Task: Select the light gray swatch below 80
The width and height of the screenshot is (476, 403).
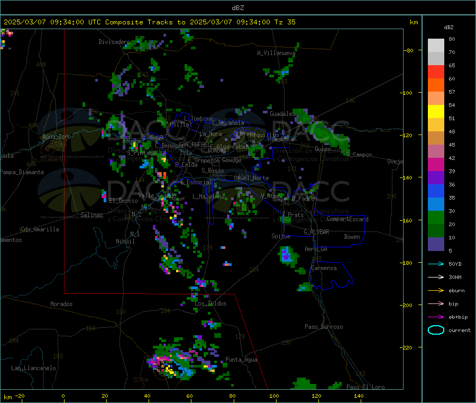Action: coord(436,46)
